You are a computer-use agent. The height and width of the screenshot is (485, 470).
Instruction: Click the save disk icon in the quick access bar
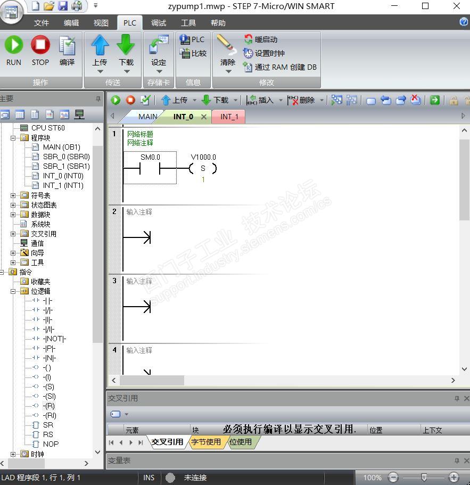pos(63,6)
